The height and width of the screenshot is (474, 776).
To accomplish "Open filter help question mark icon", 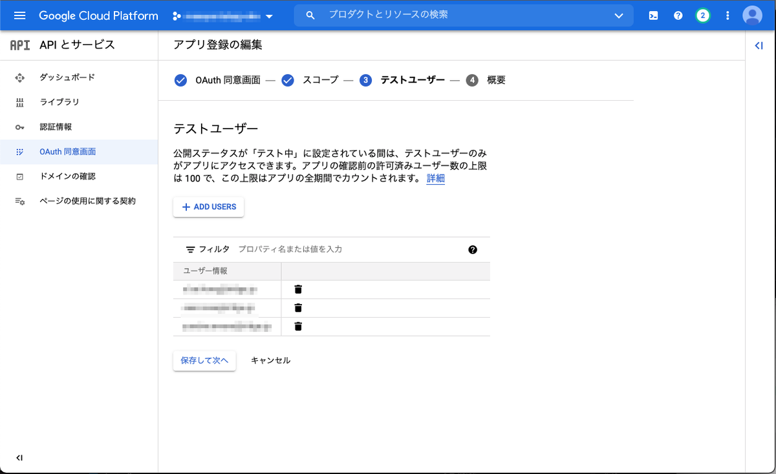I will [473, 250].
